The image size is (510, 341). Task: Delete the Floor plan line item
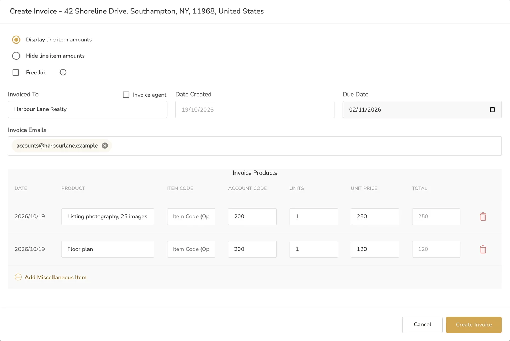click(483, 249)
